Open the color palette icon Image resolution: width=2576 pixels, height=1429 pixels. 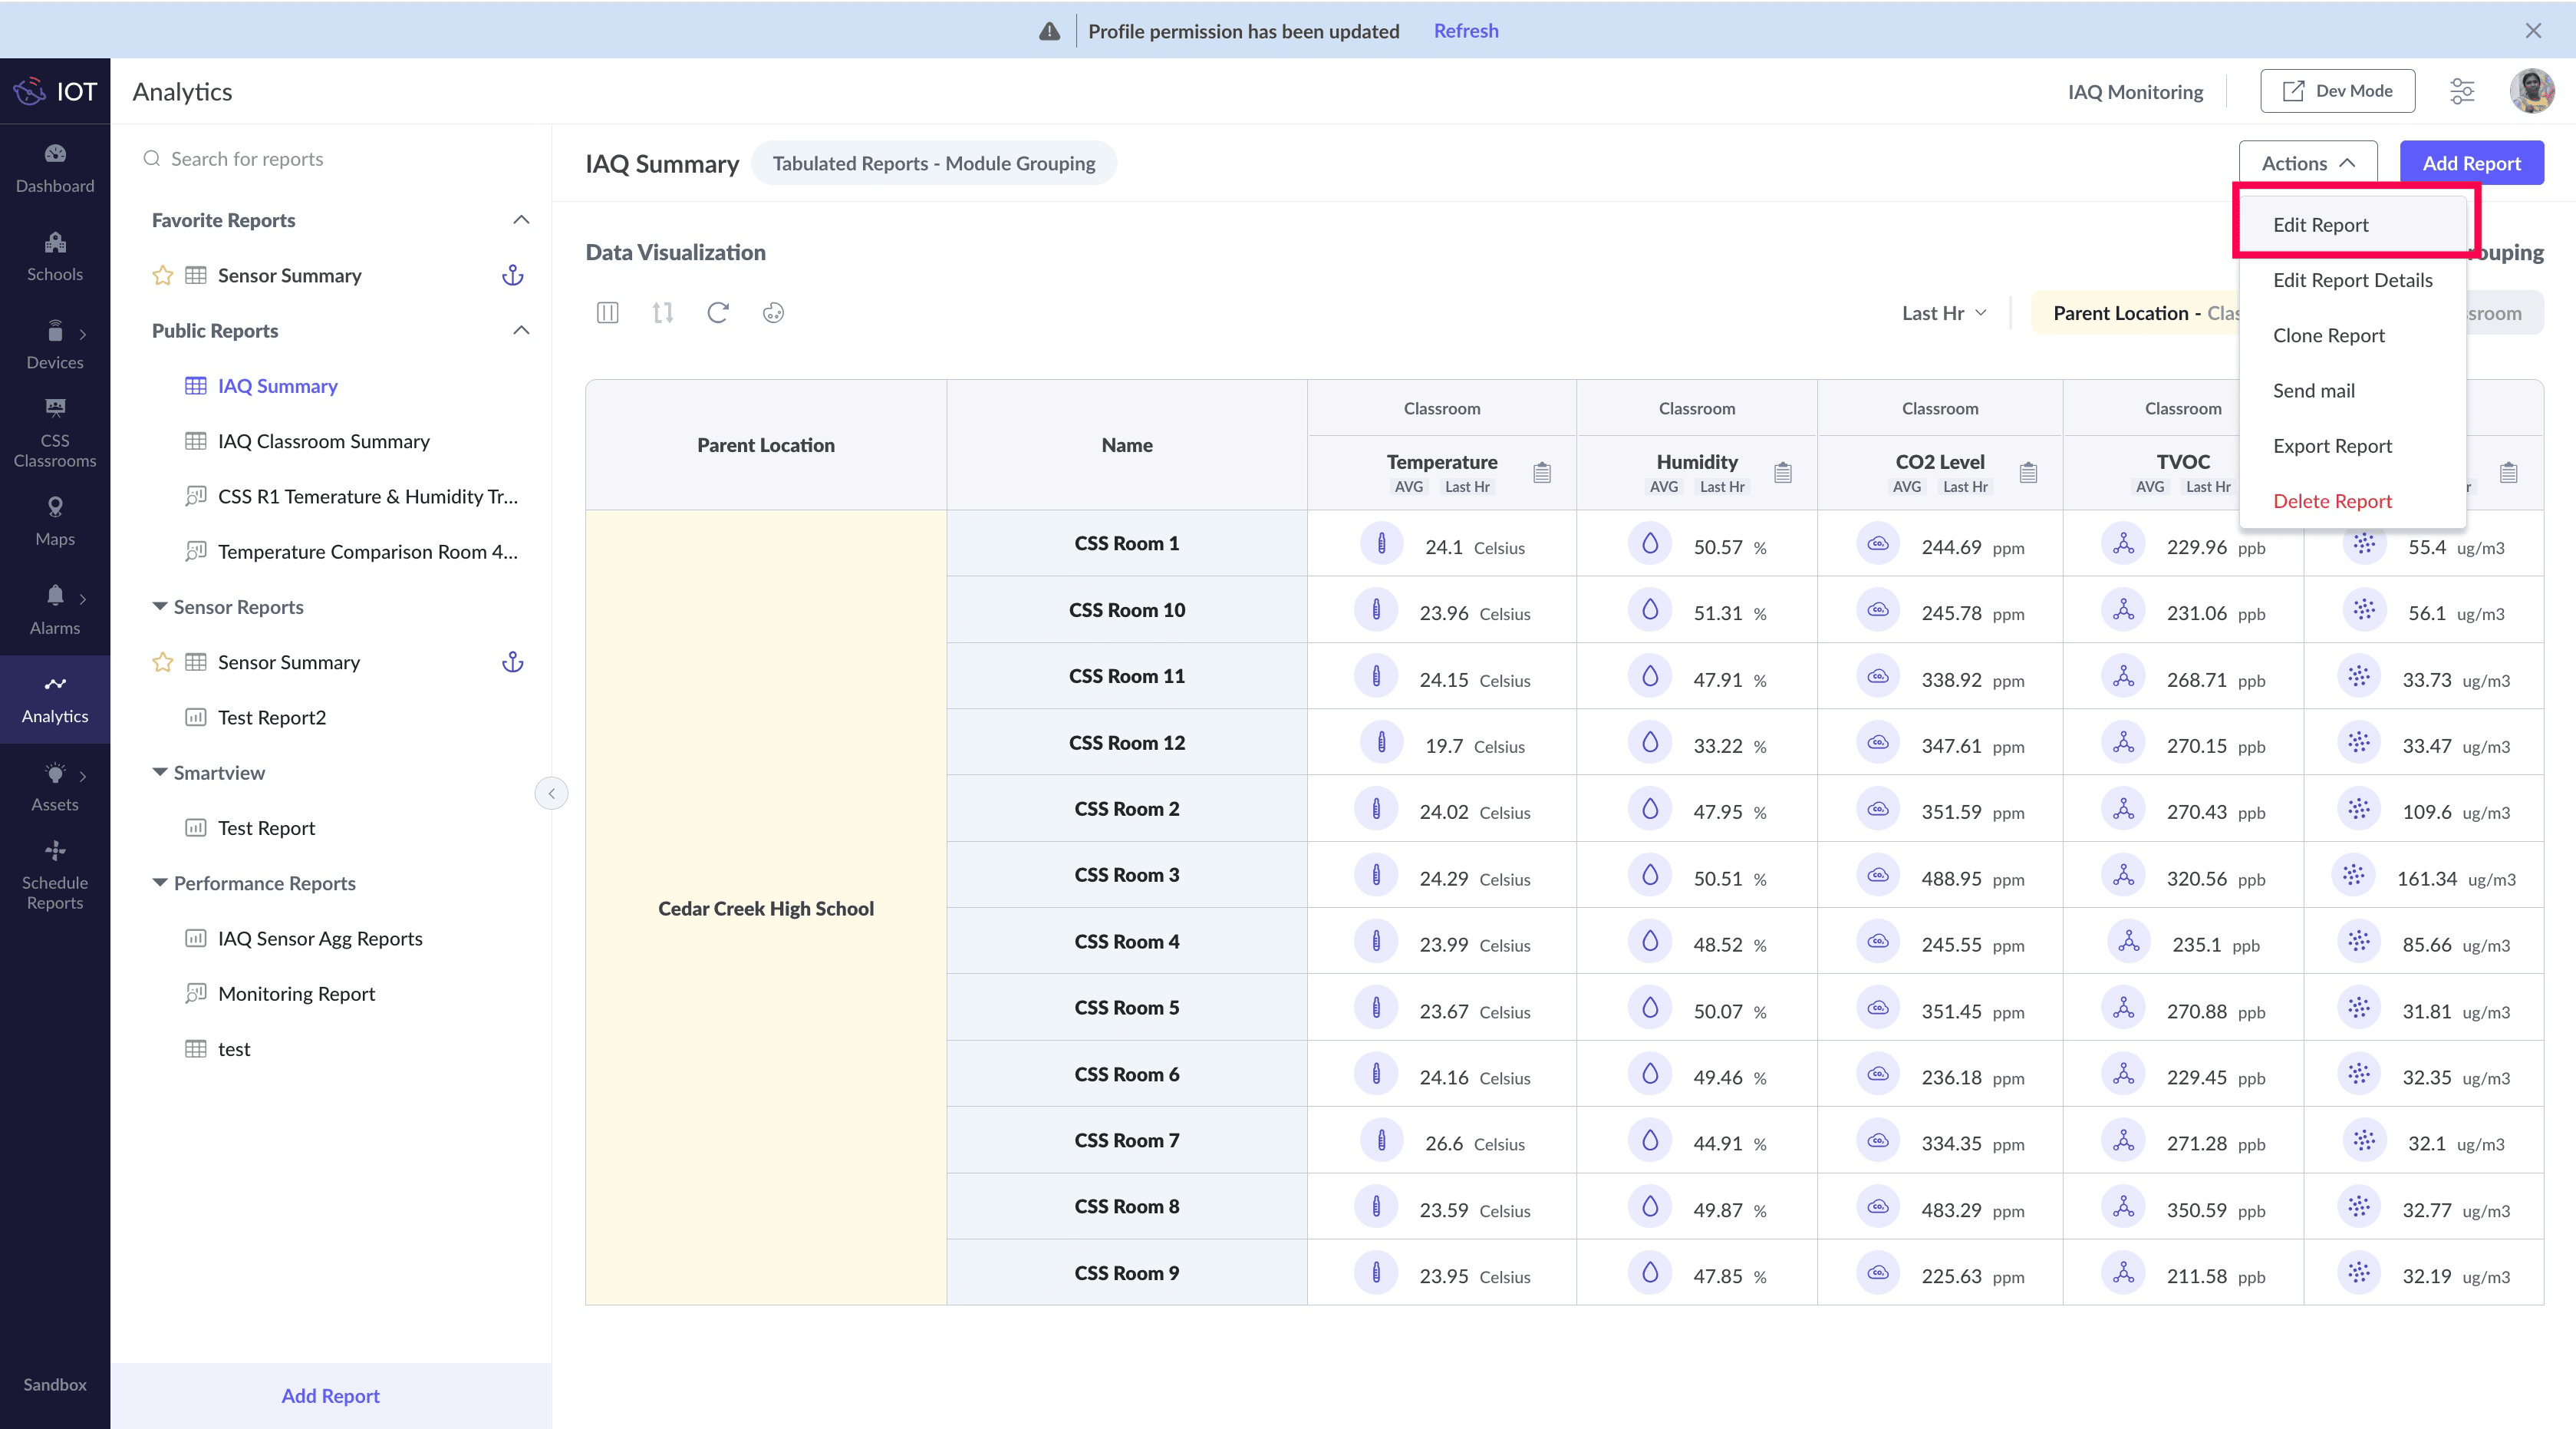tap(773, 313)
